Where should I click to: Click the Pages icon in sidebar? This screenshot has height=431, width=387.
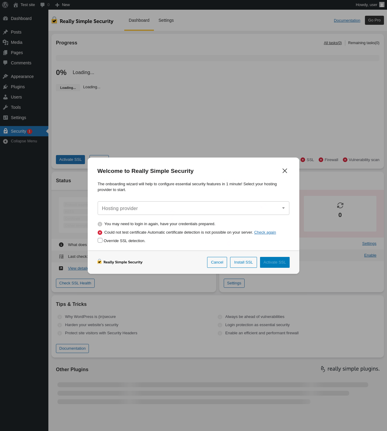tap(5, 53)
